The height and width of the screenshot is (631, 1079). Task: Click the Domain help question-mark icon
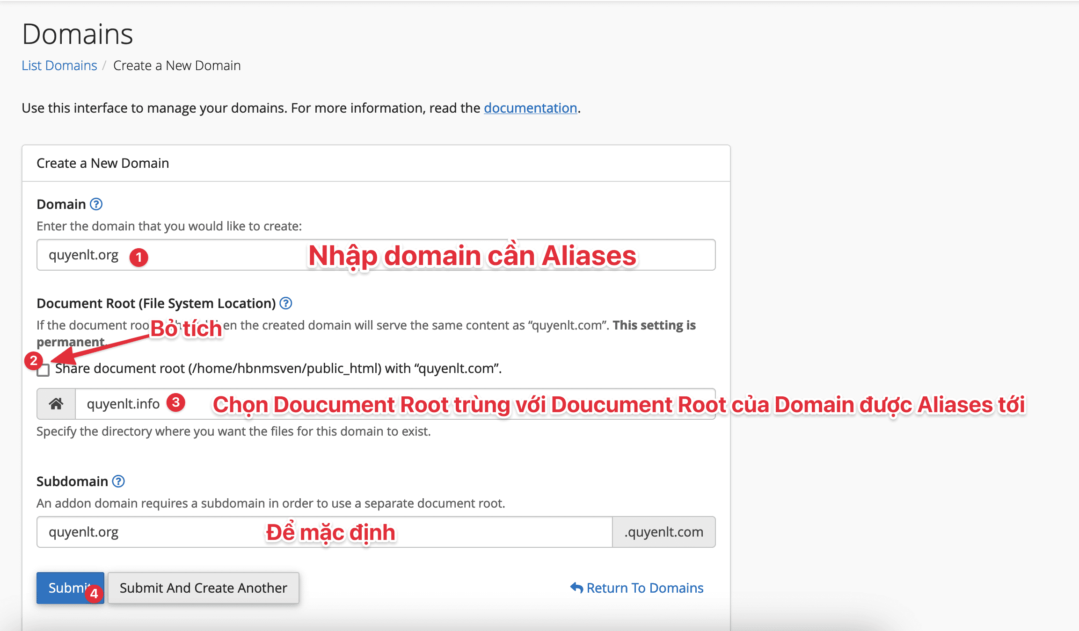tap(96, 204)
